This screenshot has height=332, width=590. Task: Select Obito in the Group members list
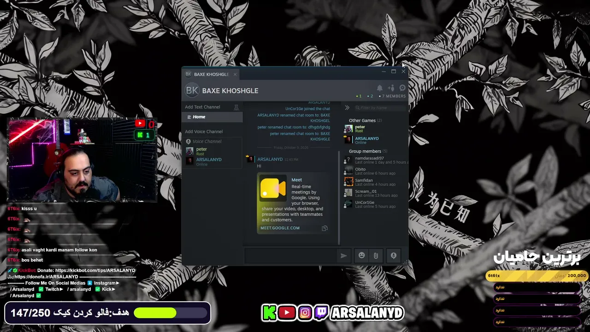tap(375, 171)
